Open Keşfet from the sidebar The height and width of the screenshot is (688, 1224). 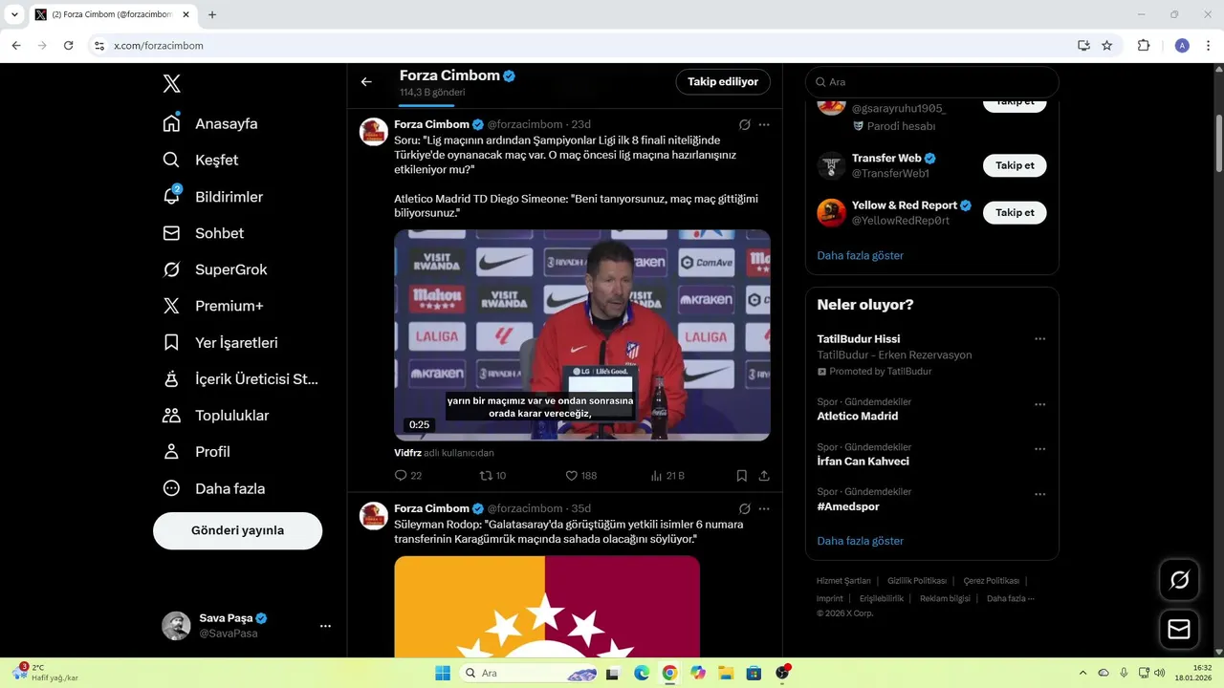(x=201, y=160)
